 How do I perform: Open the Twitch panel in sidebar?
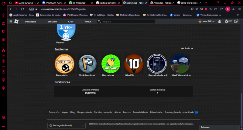[4, 31]
